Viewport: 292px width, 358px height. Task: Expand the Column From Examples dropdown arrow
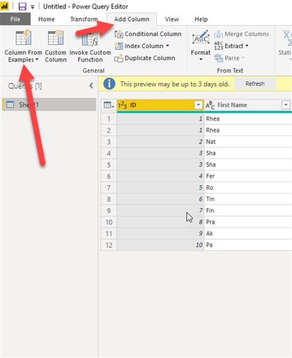37,60
